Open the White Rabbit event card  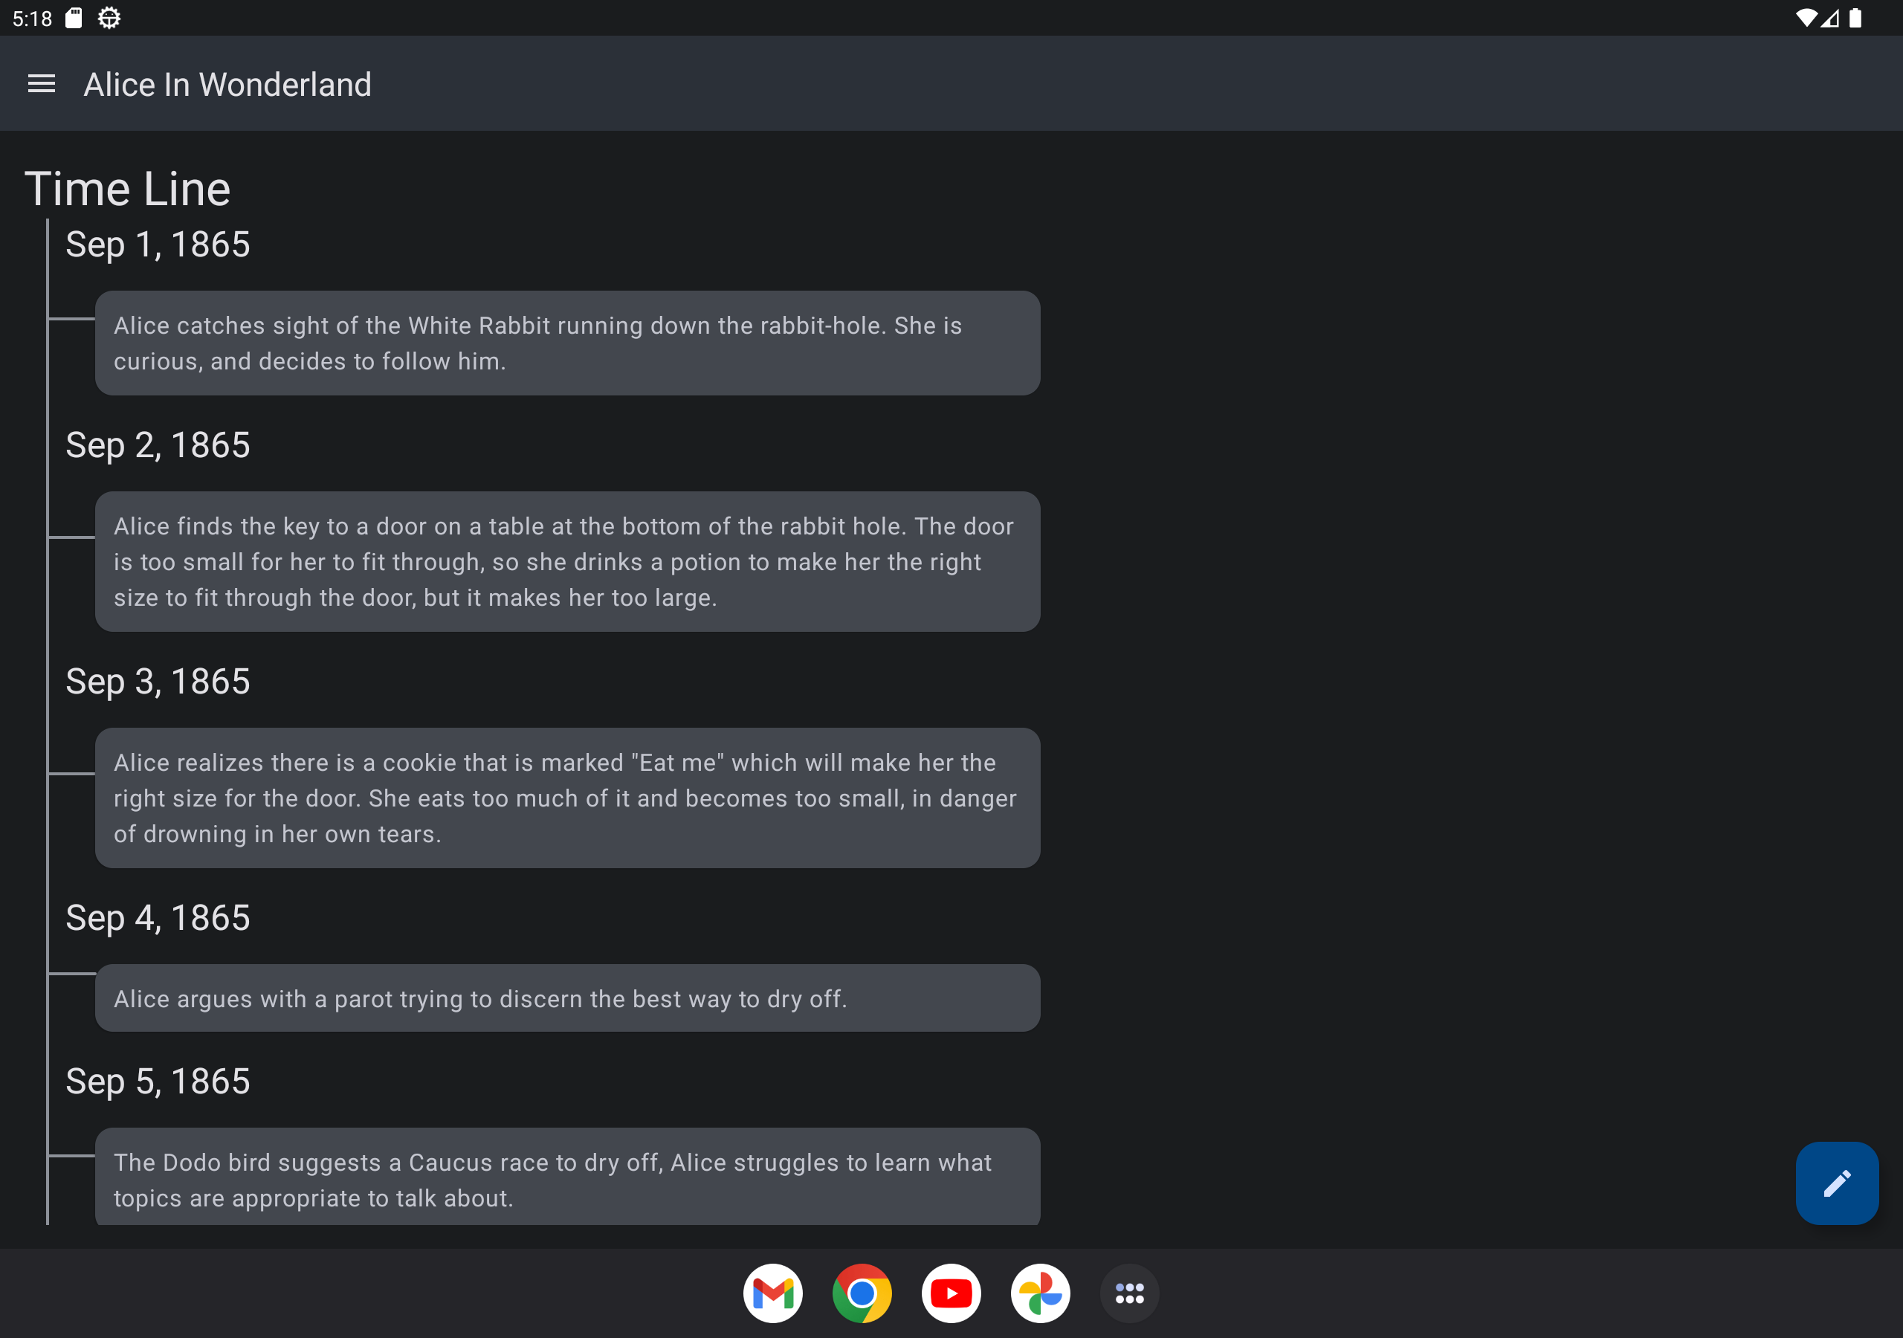(567, 343)
